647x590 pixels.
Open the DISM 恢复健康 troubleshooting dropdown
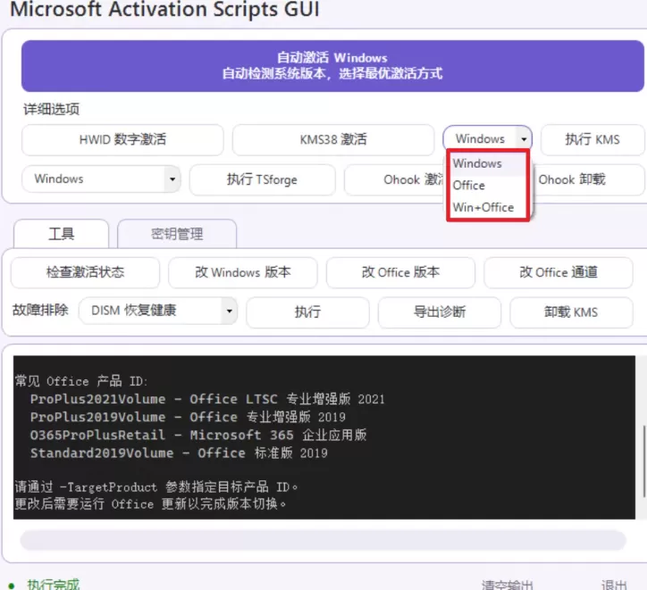click(158, 311)
